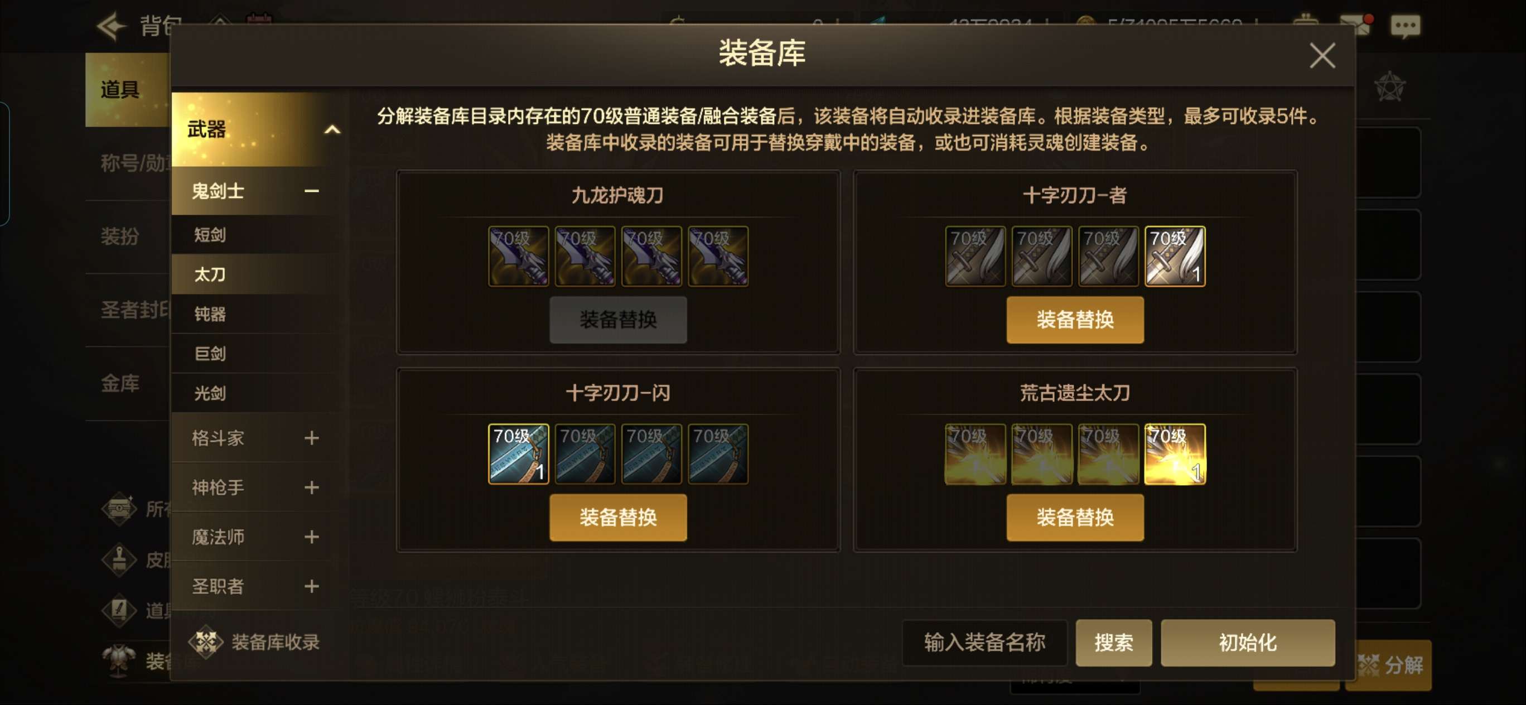Expand the 格斗家 class list
Image resolution: width=1526 pixels, height=705 pixels.
pos(312,438)
